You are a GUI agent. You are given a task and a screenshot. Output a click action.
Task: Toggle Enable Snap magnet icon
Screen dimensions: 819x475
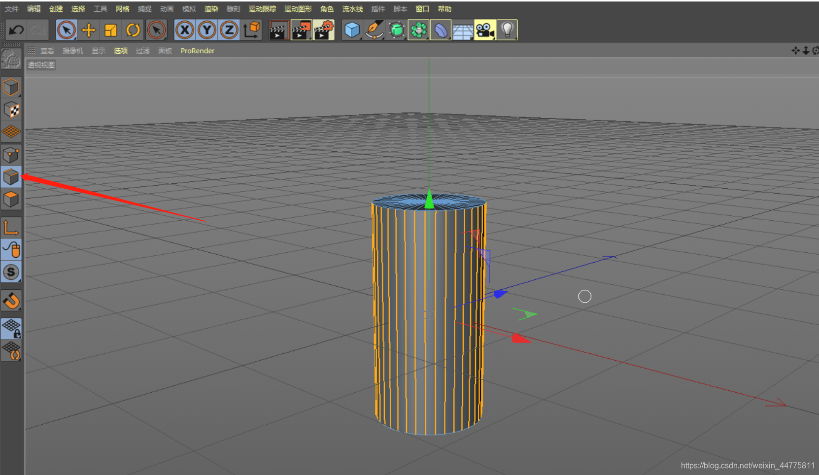[x=11, y=300]
